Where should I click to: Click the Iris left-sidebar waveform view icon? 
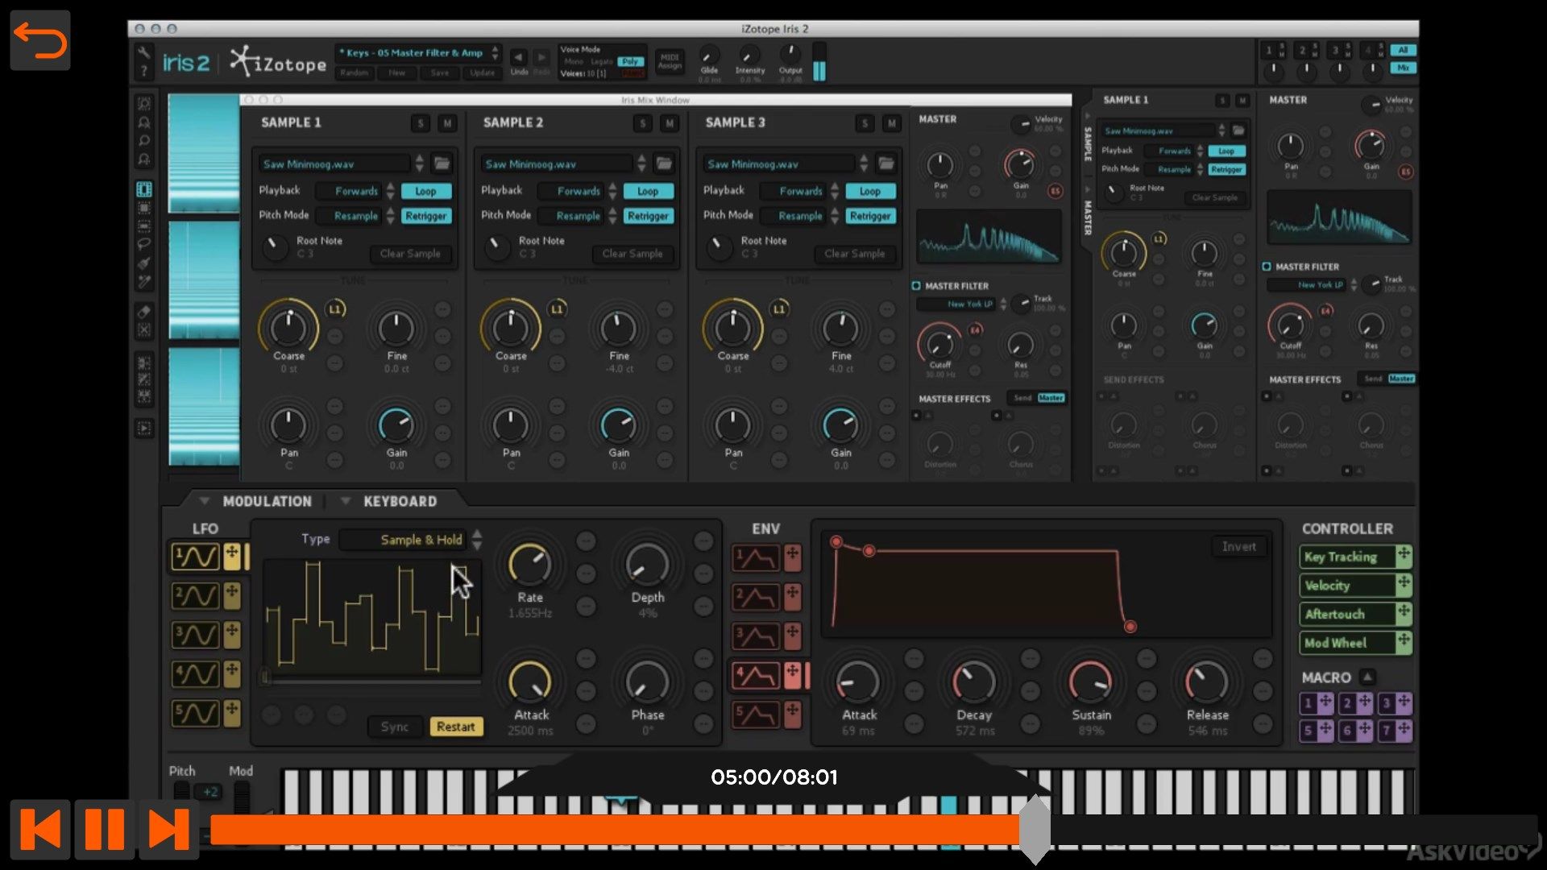(144, 190)
